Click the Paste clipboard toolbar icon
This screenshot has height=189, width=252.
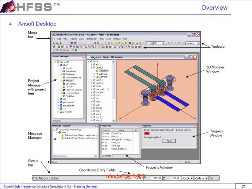[72, 43]
